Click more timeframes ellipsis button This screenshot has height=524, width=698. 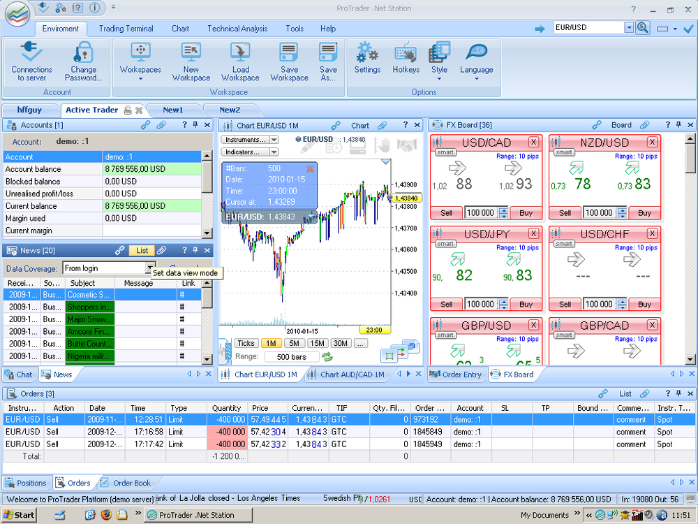[x=361, y=343]
